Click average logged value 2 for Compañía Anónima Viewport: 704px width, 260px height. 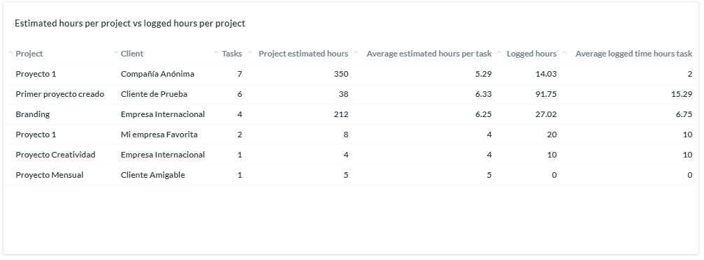(x=690, y=74)
